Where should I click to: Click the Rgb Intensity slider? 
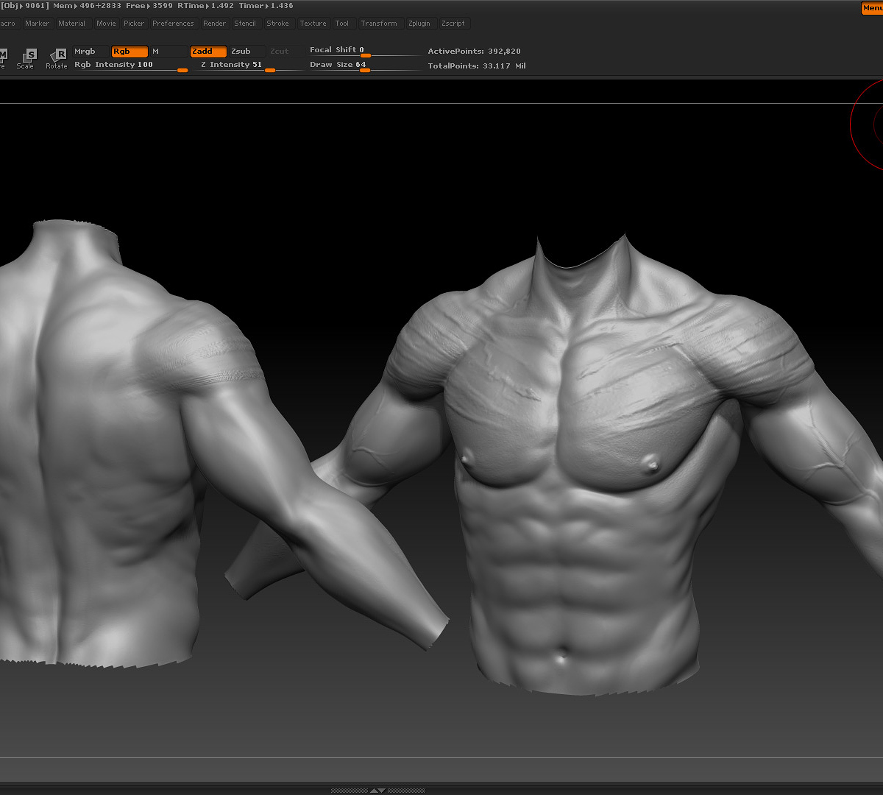coord(131,66)
